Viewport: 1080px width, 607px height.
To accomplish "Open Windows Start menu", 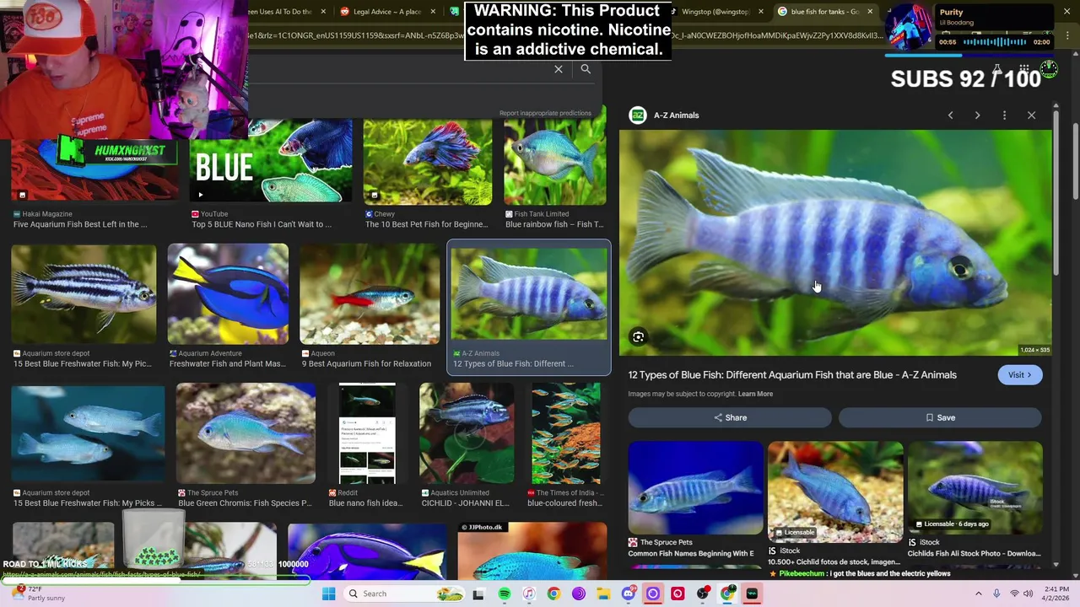I will (328, 594).
